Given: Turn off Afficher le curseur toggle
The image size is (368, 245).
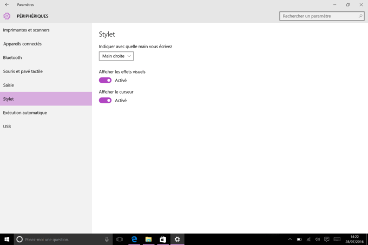Looking at the screenshot, I should [105, 101].
